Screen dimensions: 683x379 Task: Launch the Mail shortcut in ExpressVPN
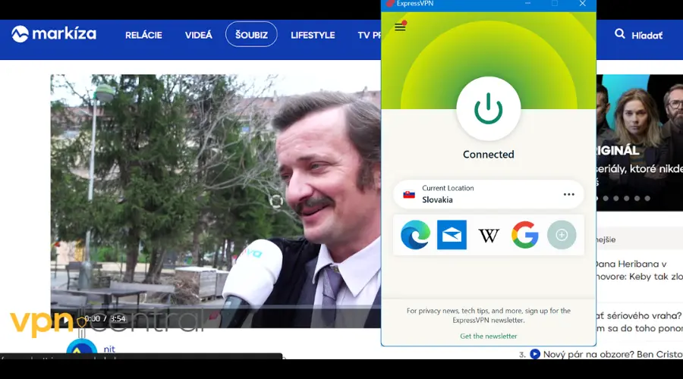[452, 235]
